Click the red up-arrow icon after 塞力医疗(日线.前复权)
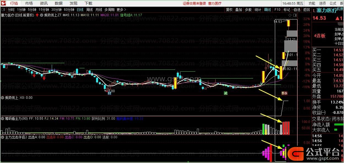Image resolution: width=344 pixels, height=163 pixels. 37,15
